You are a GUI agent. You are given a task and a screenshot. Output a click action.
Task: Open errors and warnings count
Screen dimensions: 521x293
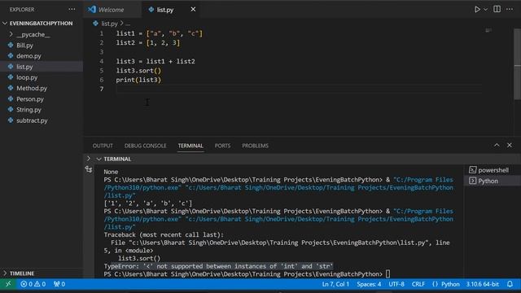[33, 284]
